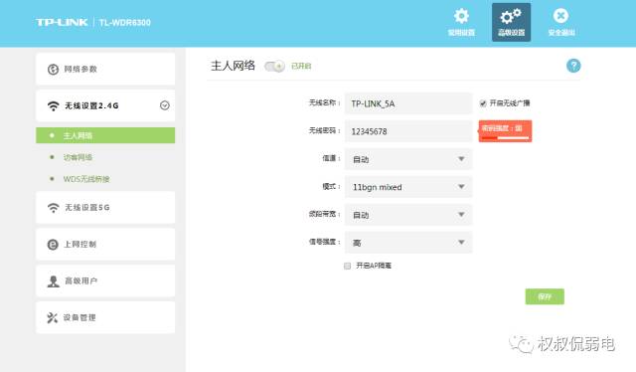The width and height of the screenshot is (636, 372).
Task: Open the mode dropdown showing 11bgn mixed
Action: 408,187
